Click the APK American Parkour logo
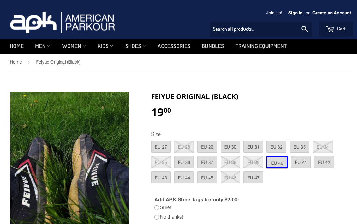This screenshot has height=224, width=357. click(62, 23)
